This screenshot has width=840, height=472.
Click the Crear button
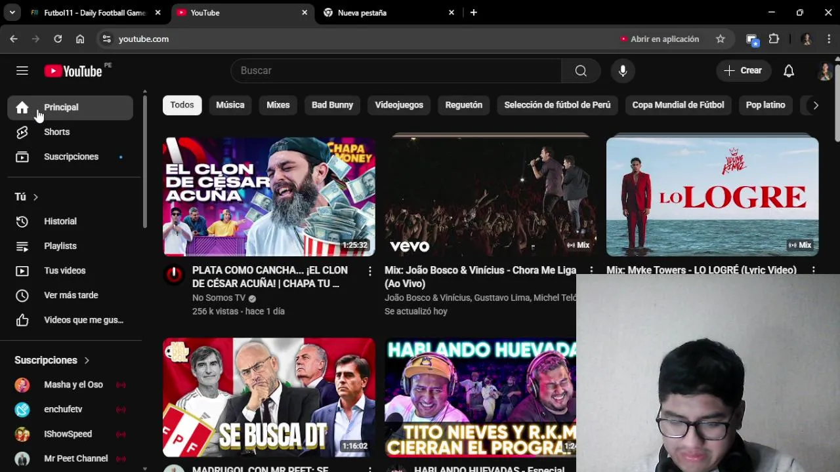(744, 71)
